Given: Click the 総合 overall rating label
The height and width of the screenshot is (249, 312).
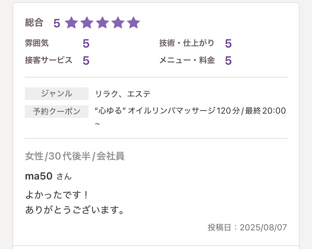Looking at the screenshot, I should coord(34,23).
